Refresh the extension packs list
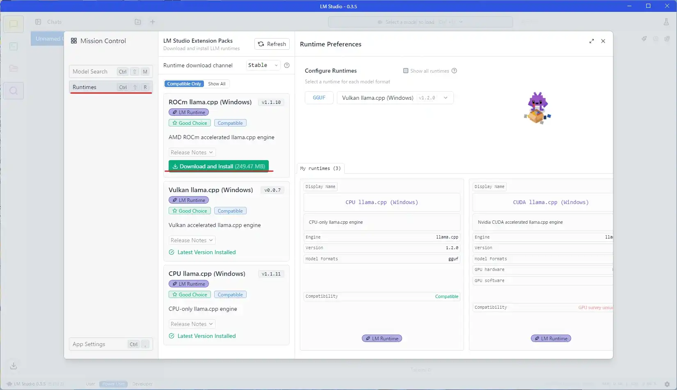677x390 pixels. [x=272, y=44]
